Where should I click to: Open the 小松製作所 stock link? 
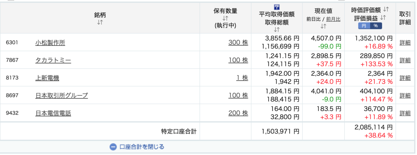click(x=50, y=43)
